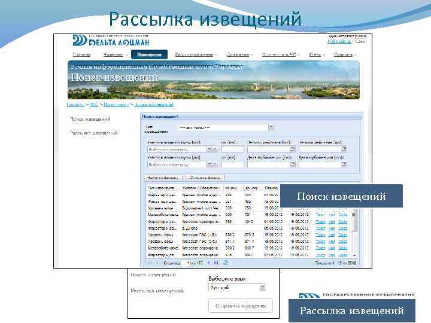Click the 'от (км)' column header

click(233, 188)
